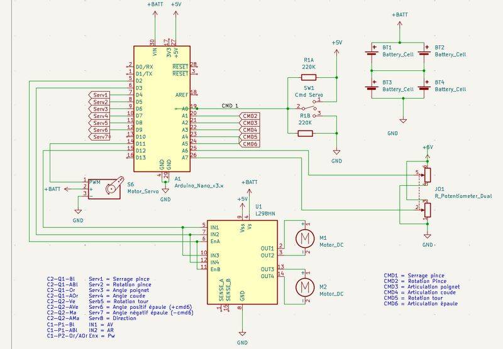
Task: Select the 'C2-Q1-Bl' wire color note
Action: pos(60,279)
